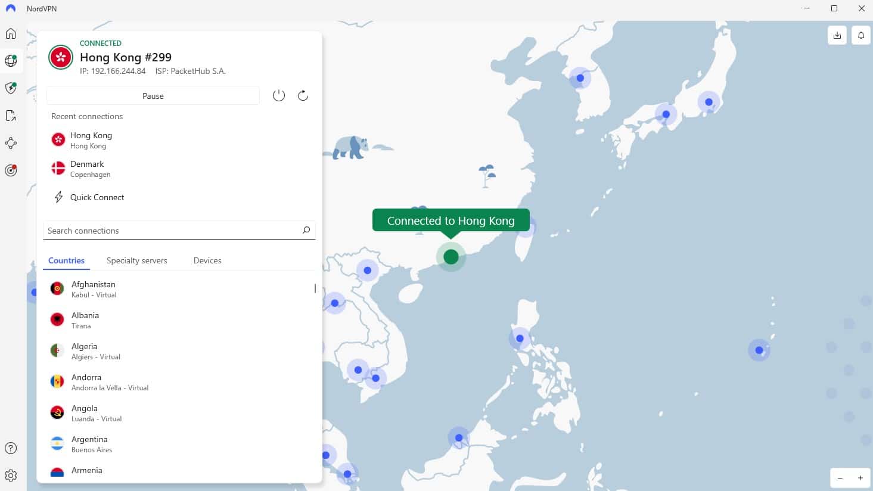The width and height of the screenshot is (873, 491).
Task: Click the Angola flag icon
Action: pyautogui.click(x=57, y=413)
